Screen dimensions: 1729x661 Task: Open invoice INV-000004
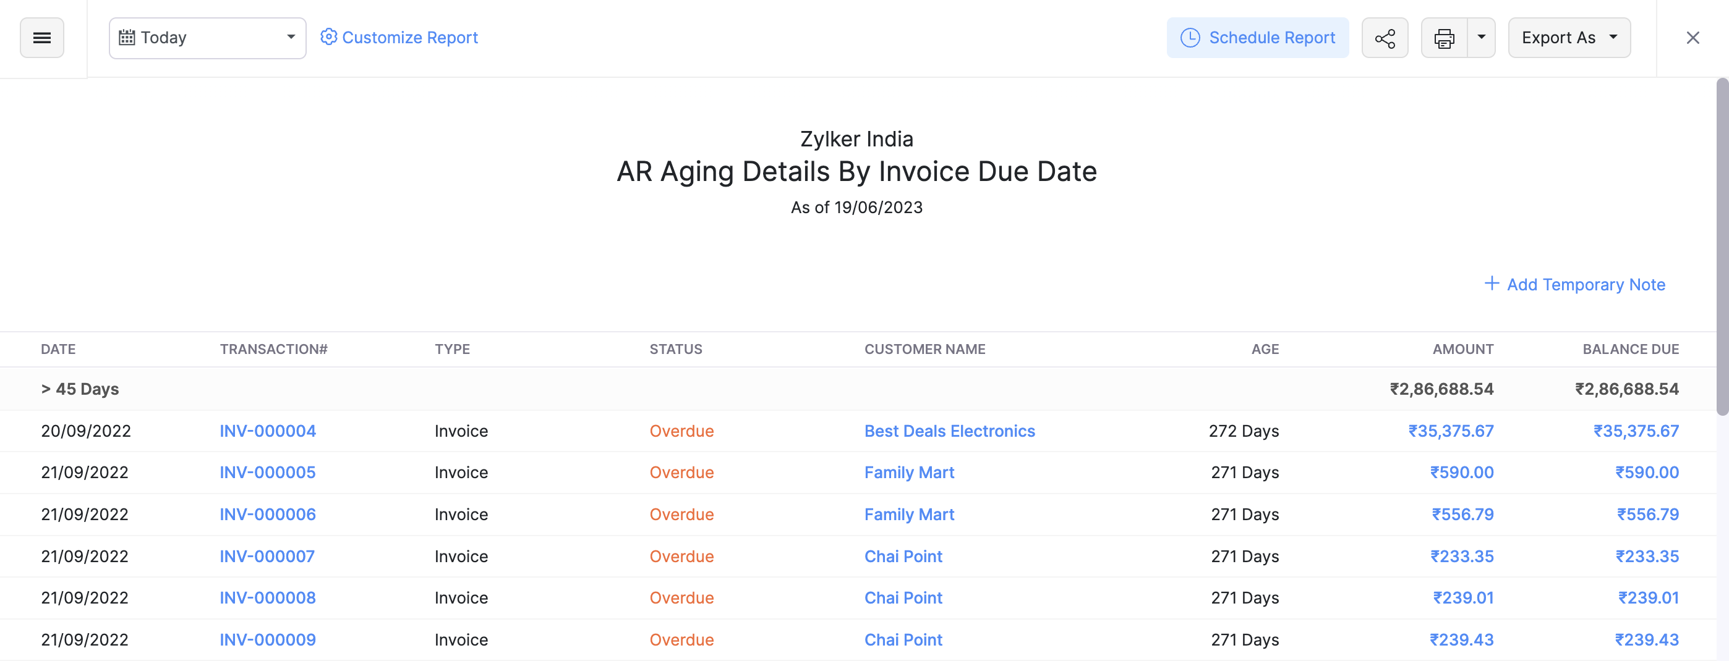[x=267, y=431]
